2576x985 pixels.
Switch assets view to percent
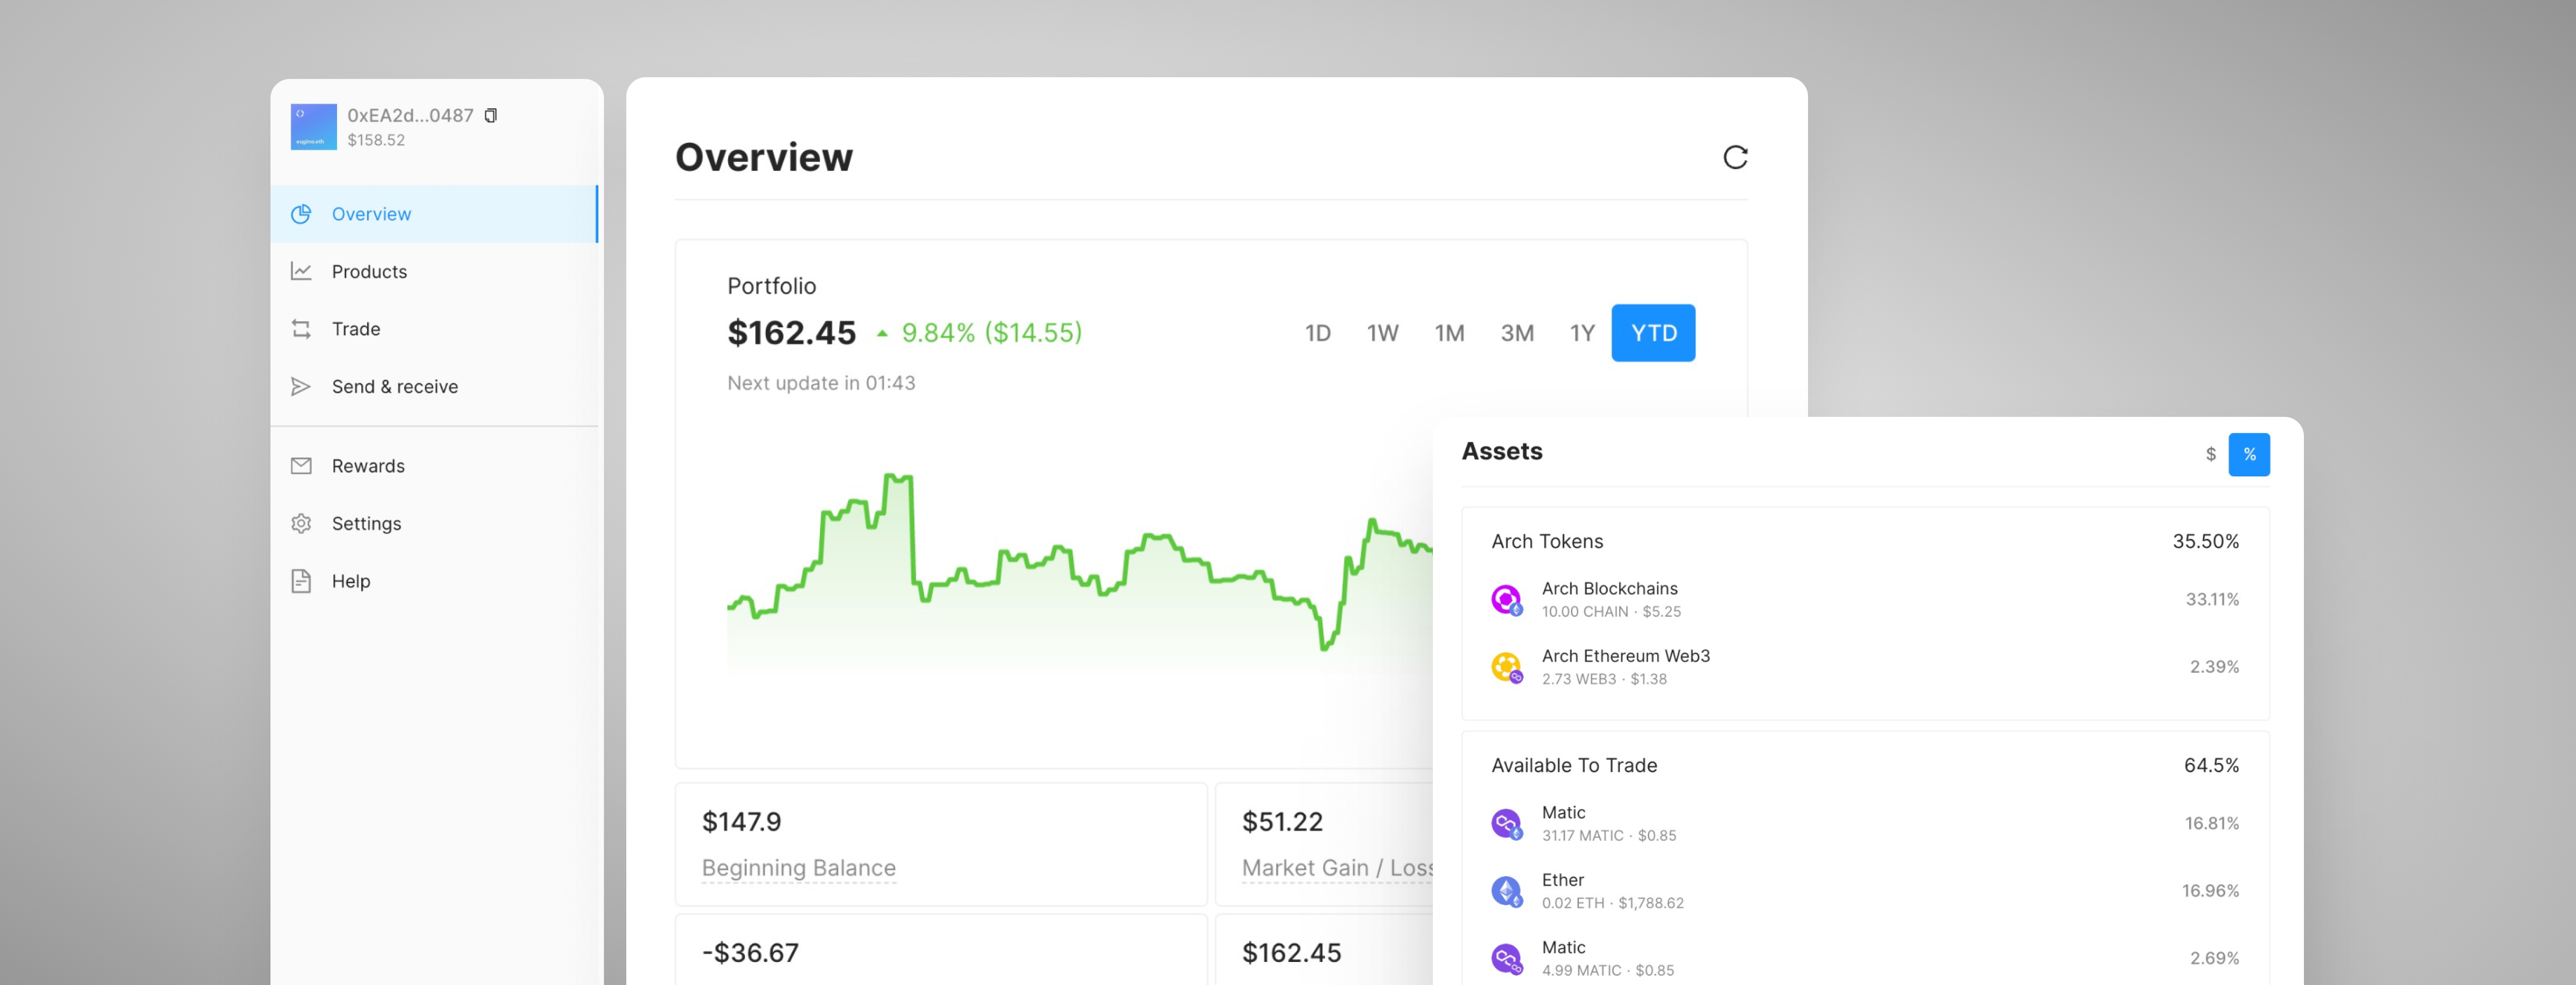pyautogui.click(x=2249, y=455)
